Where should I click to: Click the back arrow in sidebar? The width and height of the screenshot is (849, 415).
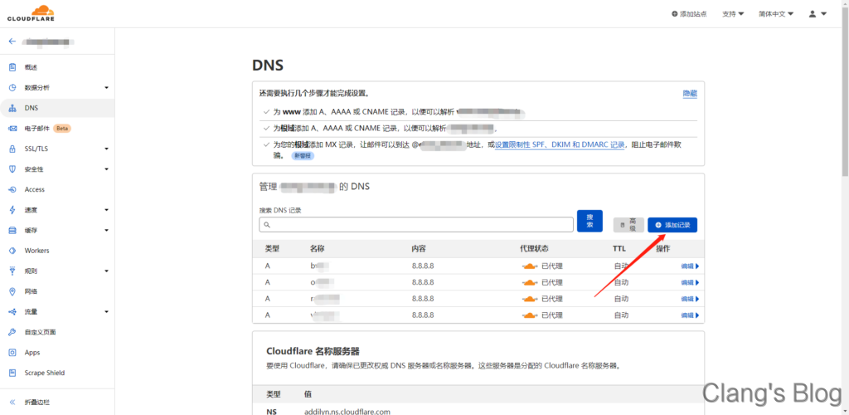click(12, 41)
